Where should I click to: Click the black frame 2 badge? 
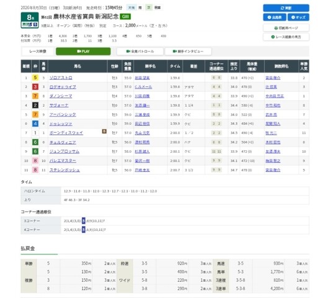(x=35, y=106)
